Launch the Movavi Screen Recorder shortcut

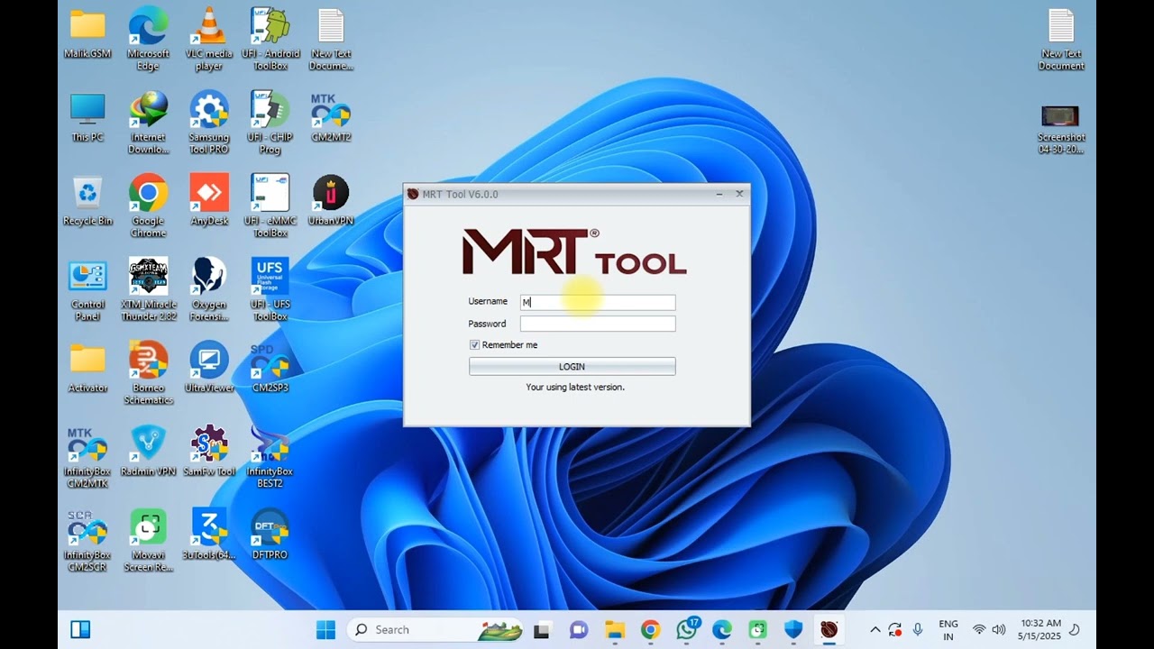pyautogui.click(x=148, y=541)
